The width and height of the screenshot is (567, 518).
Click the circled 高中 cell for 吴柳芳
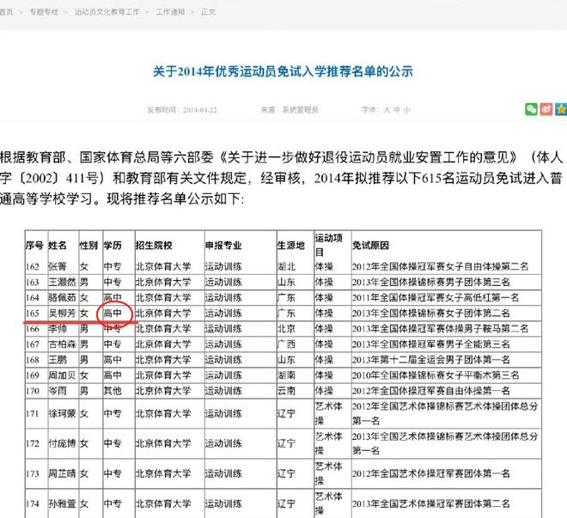pyautogui.click(x=113, y=314)
